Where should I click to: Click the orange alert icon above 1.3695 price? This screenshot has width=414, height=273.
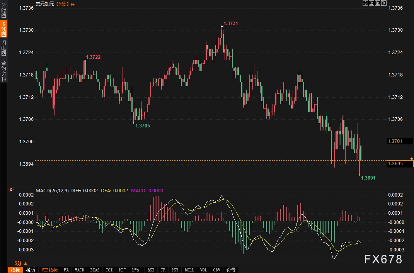411,158
